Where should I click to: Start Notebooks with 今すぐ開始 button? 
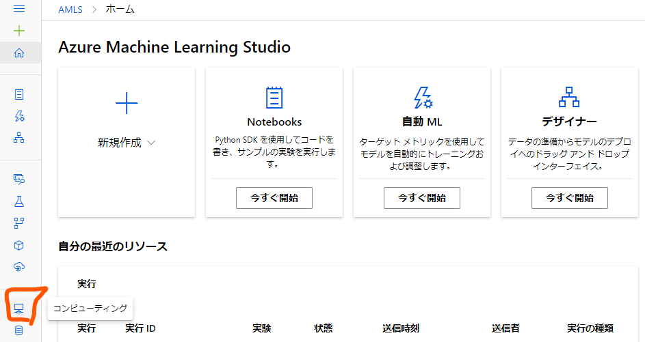tap(274, 198)
